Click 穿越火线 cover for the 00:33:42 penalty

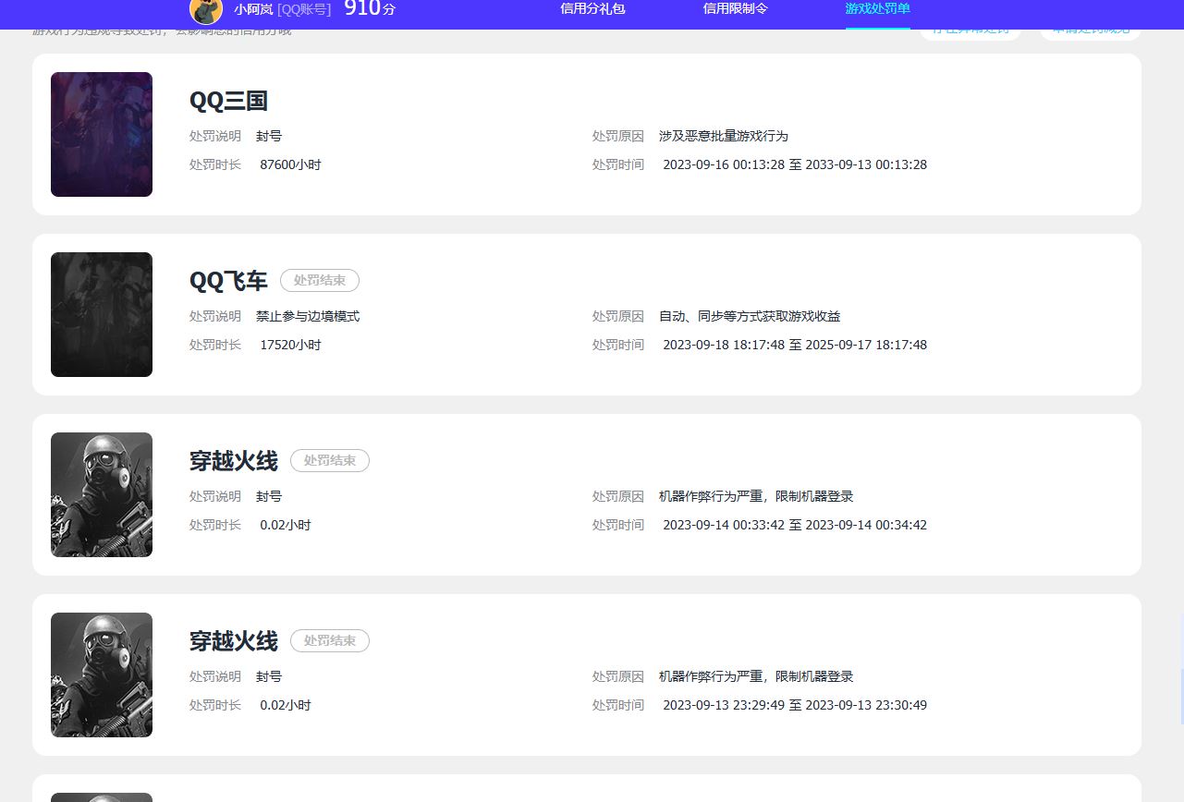point(102,495)
